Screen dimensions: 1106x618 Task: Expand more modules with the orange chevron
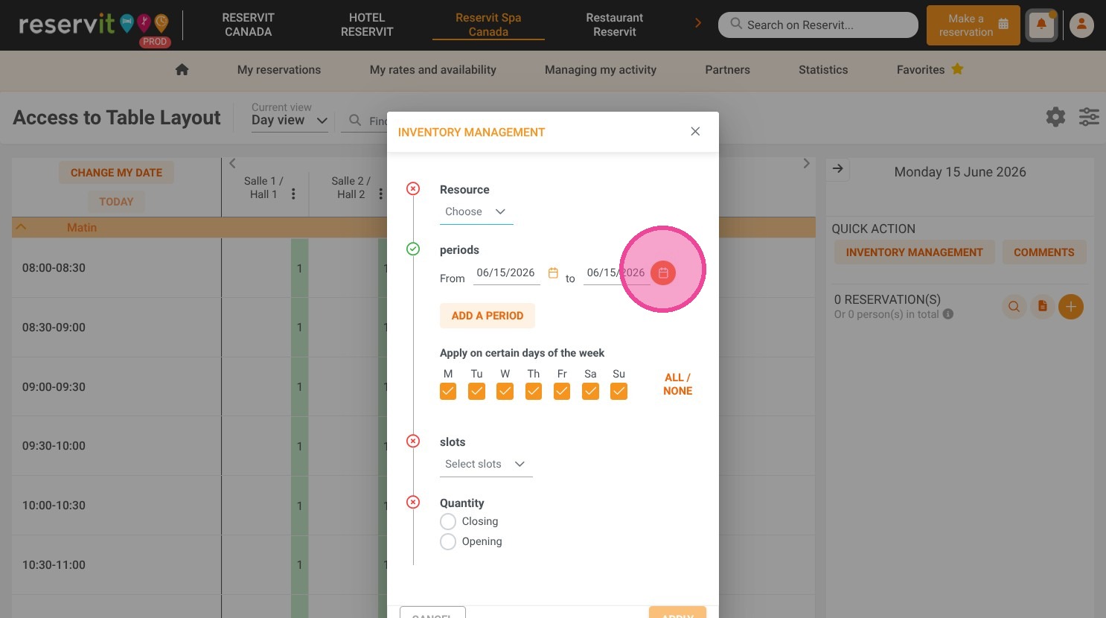tap(697, 23)
